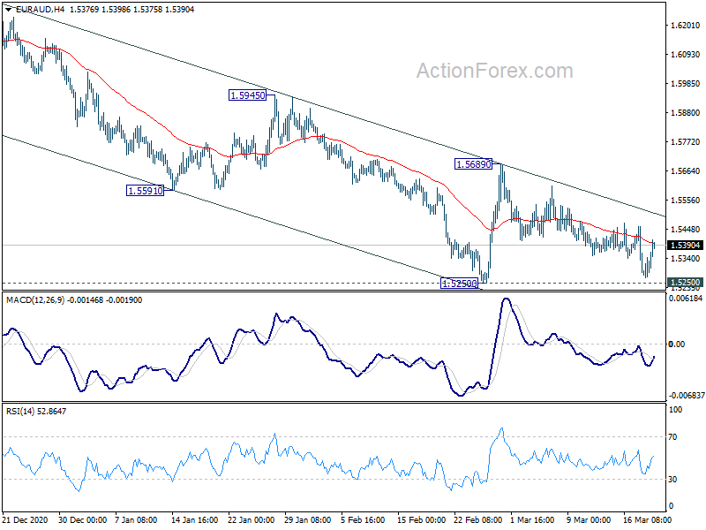Select the 1.59450 price label
This screenshot has width=706, height=530.
248,95
